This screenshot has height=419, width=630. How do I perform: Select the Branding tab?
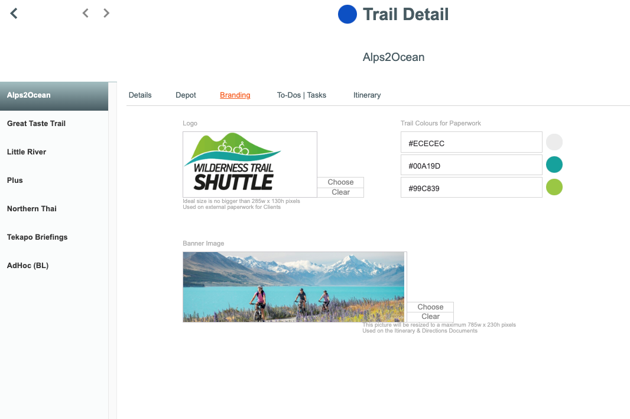click(x=235, y=95)
